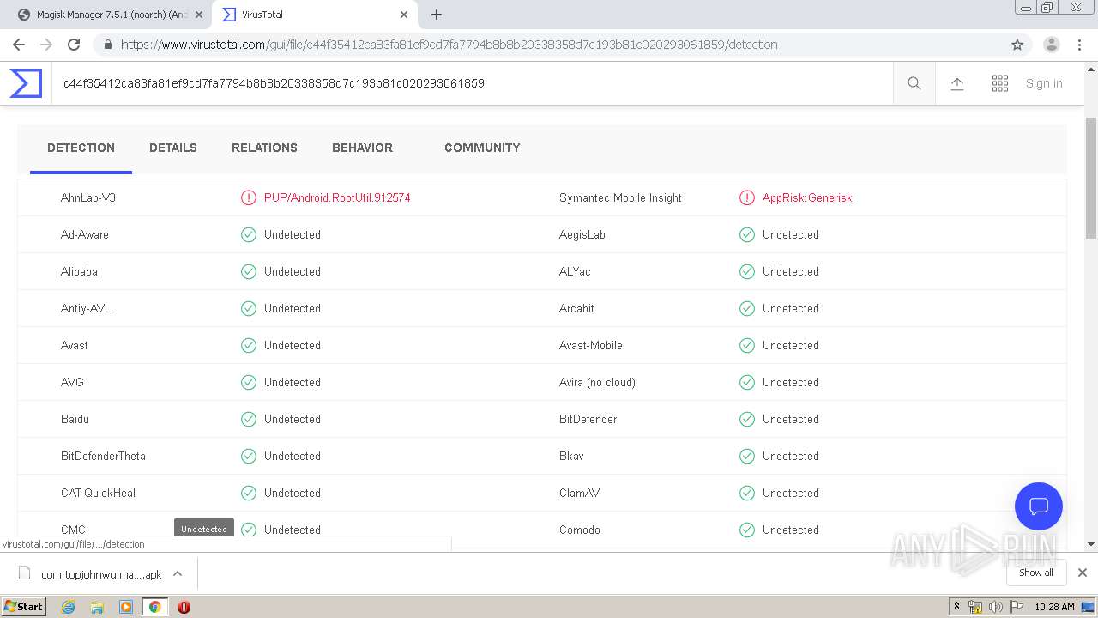Screen dimensions: 1098x618
Task: Switch to the COMMUNITY tab
Action: (x=482, y=148)
